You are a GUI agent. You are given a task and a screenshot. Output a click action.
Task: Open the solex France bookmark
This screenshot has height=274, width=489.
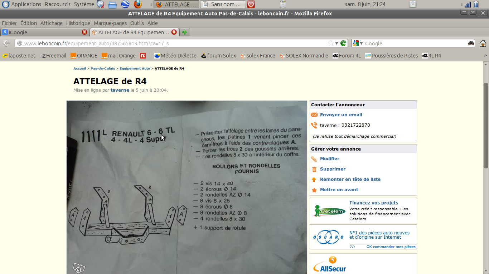tap(258, 56)
